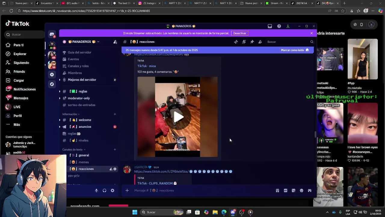Open activities game controller icon

click(310, 190)
